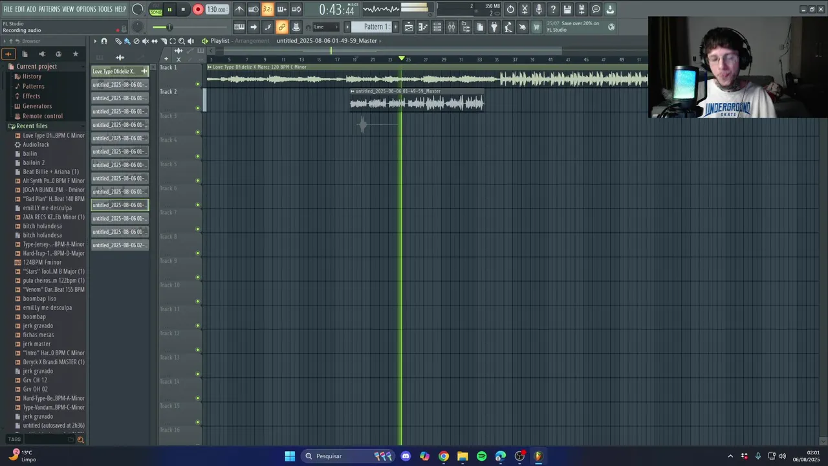This screenshot has height=466, width=828.
Task: Open the Line snap dropdown
Action: point(325,27)
